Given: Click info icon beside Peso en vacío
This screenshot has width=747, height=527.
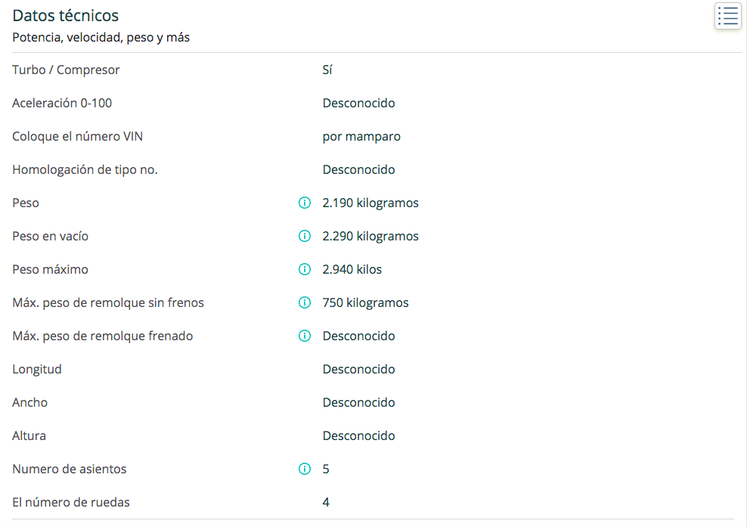Looking at the screenshot, I should click(305, 237).
